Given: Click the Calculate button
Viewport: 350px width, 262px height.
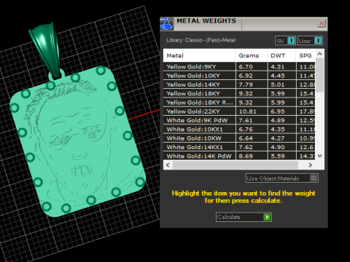Looking at the screenshot, I should point(244,217).
